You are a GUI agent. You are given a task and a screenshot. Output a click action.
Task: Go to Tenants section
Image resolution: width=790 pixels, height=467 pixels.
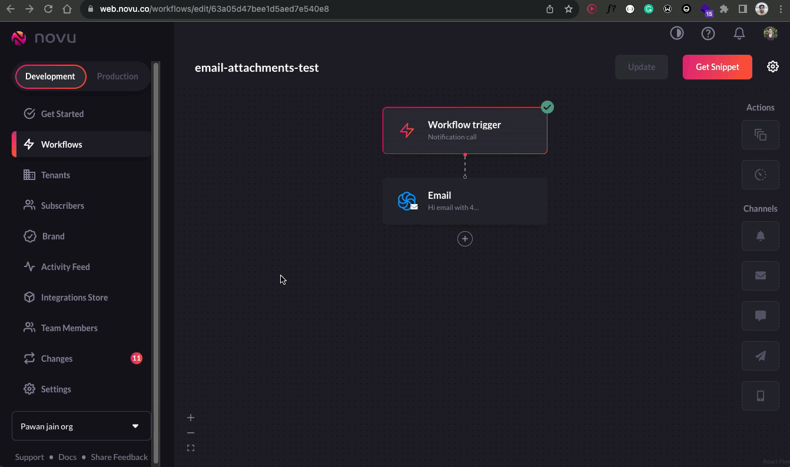(81, 175)
